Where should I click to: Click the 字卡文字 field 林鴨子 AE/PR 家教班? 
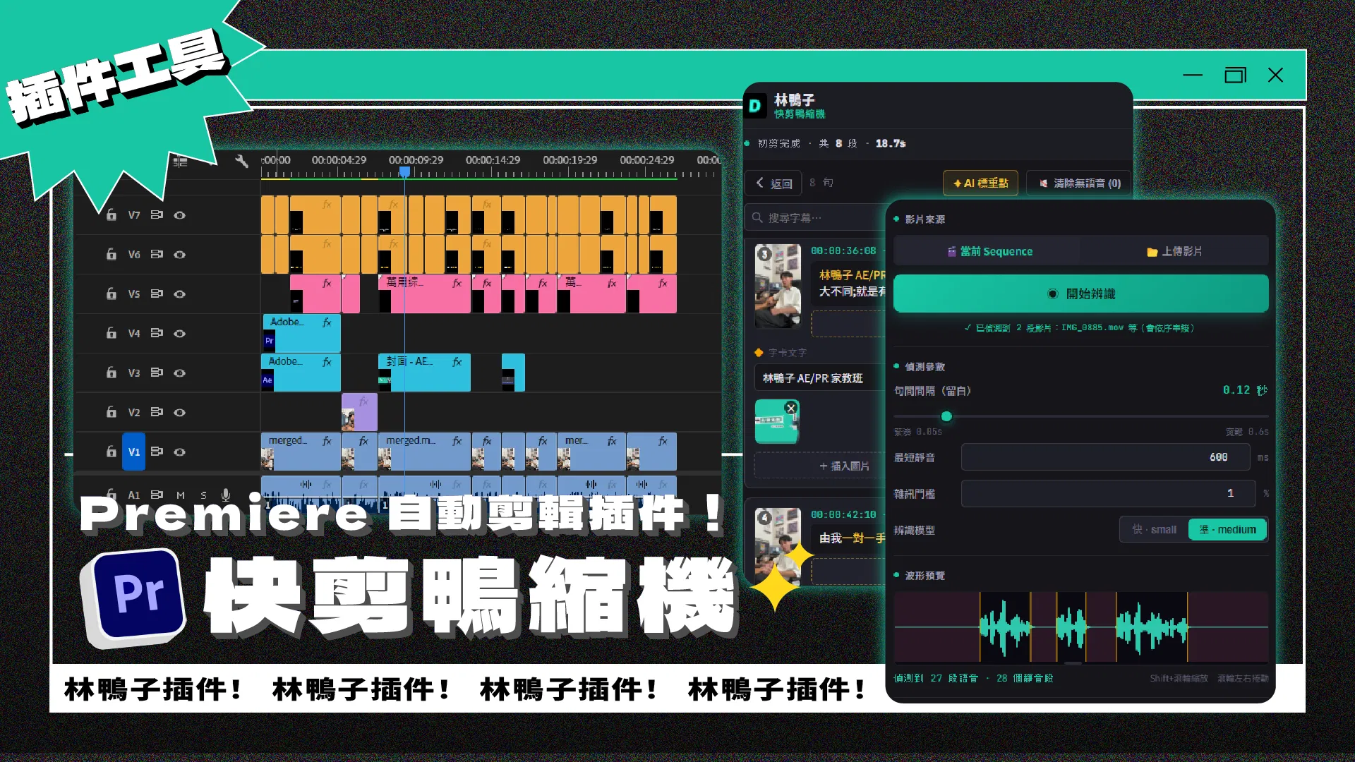click(820, 378)
